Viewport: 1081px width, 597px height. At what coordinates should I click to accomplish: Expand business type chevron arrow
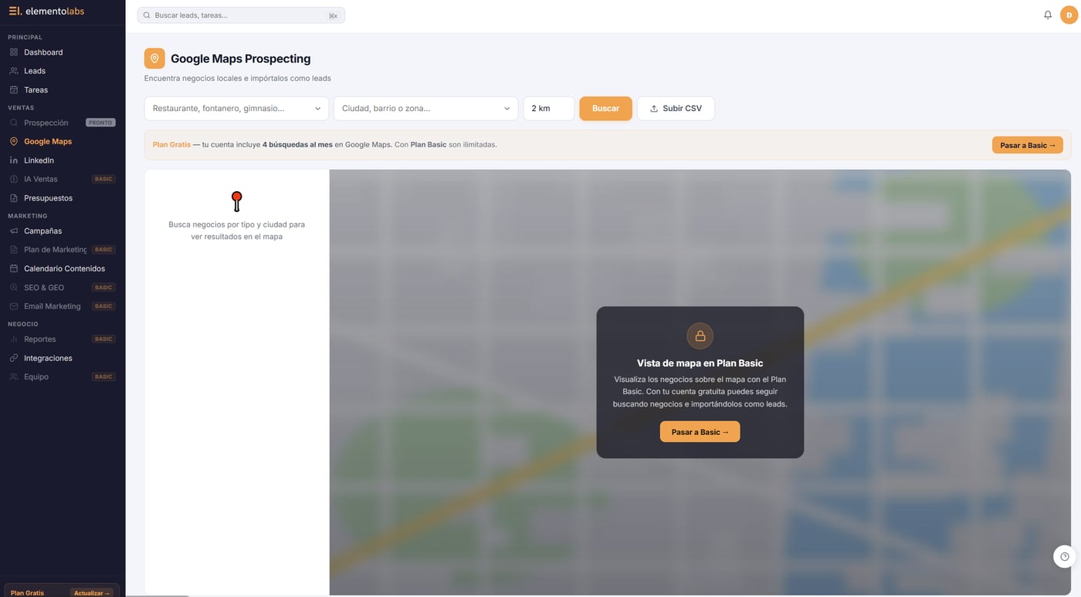point(317,109)
